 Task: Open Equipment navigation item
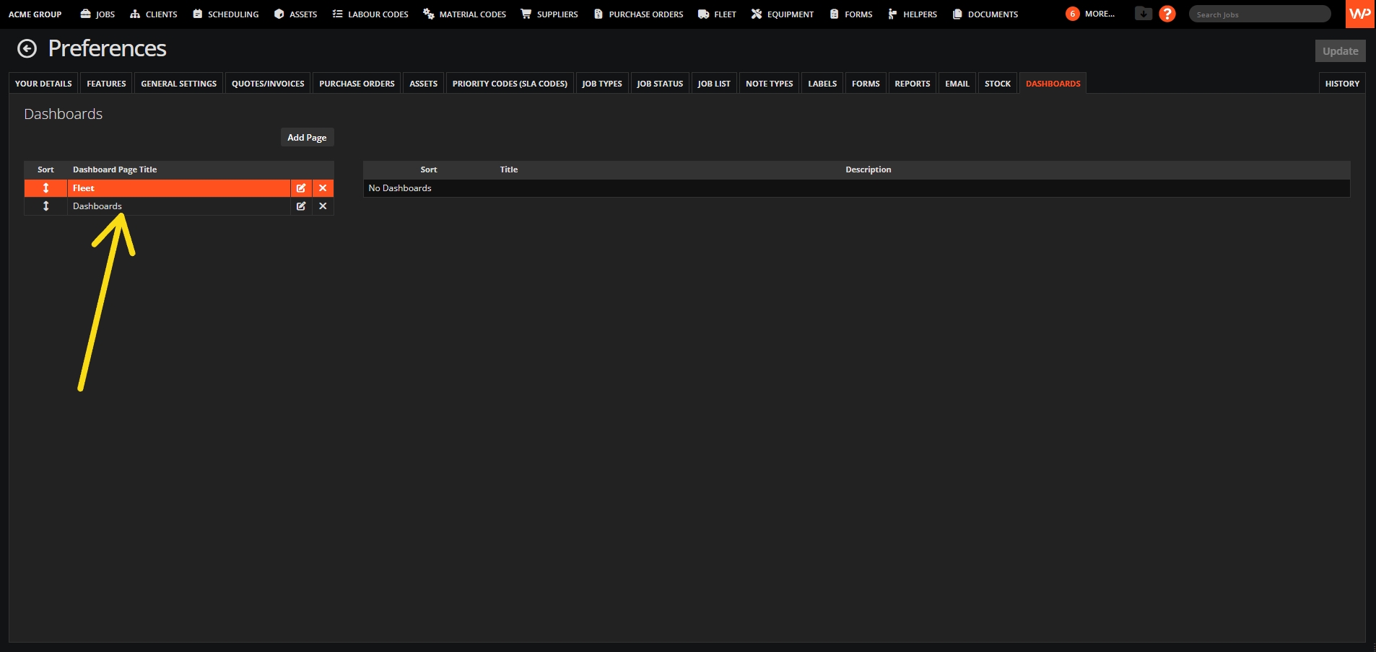(x=783, y=14)
